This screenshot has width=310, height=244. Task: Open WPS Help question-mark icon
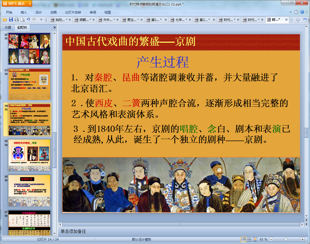(x=302, y=12)
